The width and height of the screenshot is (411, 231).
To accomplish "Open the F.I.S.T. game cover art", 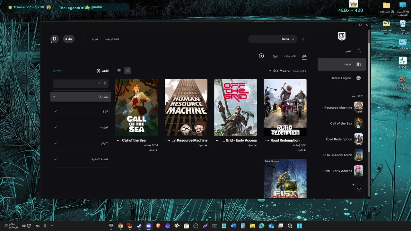I will (x=285, y=178).
